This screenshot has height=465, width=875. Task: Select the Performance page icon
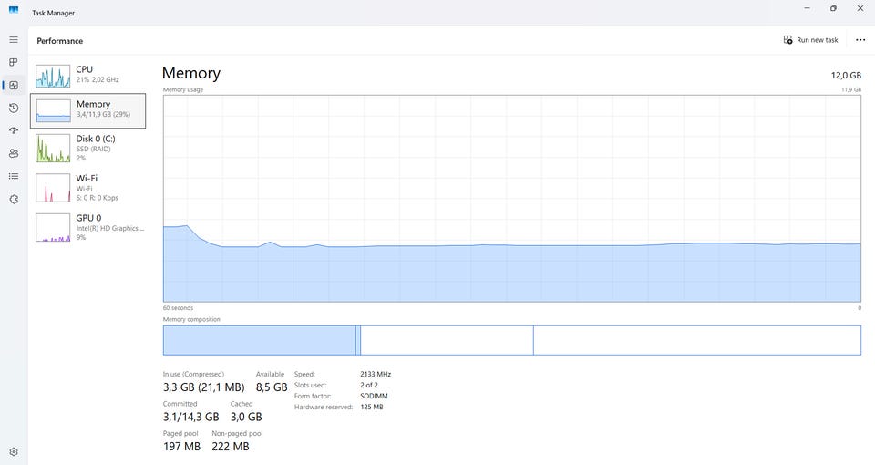14,86
